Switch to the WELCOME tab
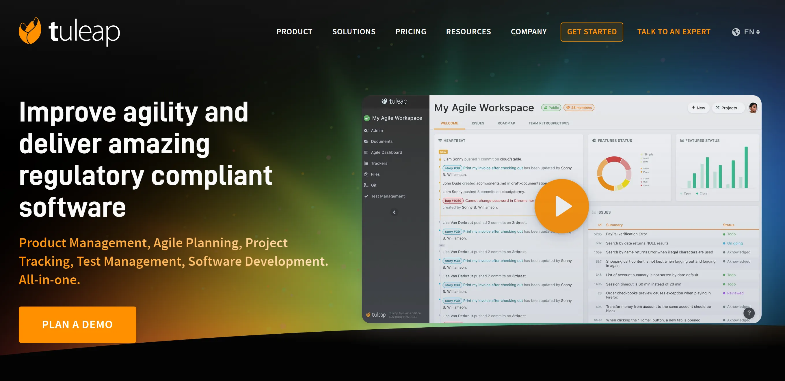Image resolution: width=785 pixels, height=381 pixels. (x=449, y=123)
